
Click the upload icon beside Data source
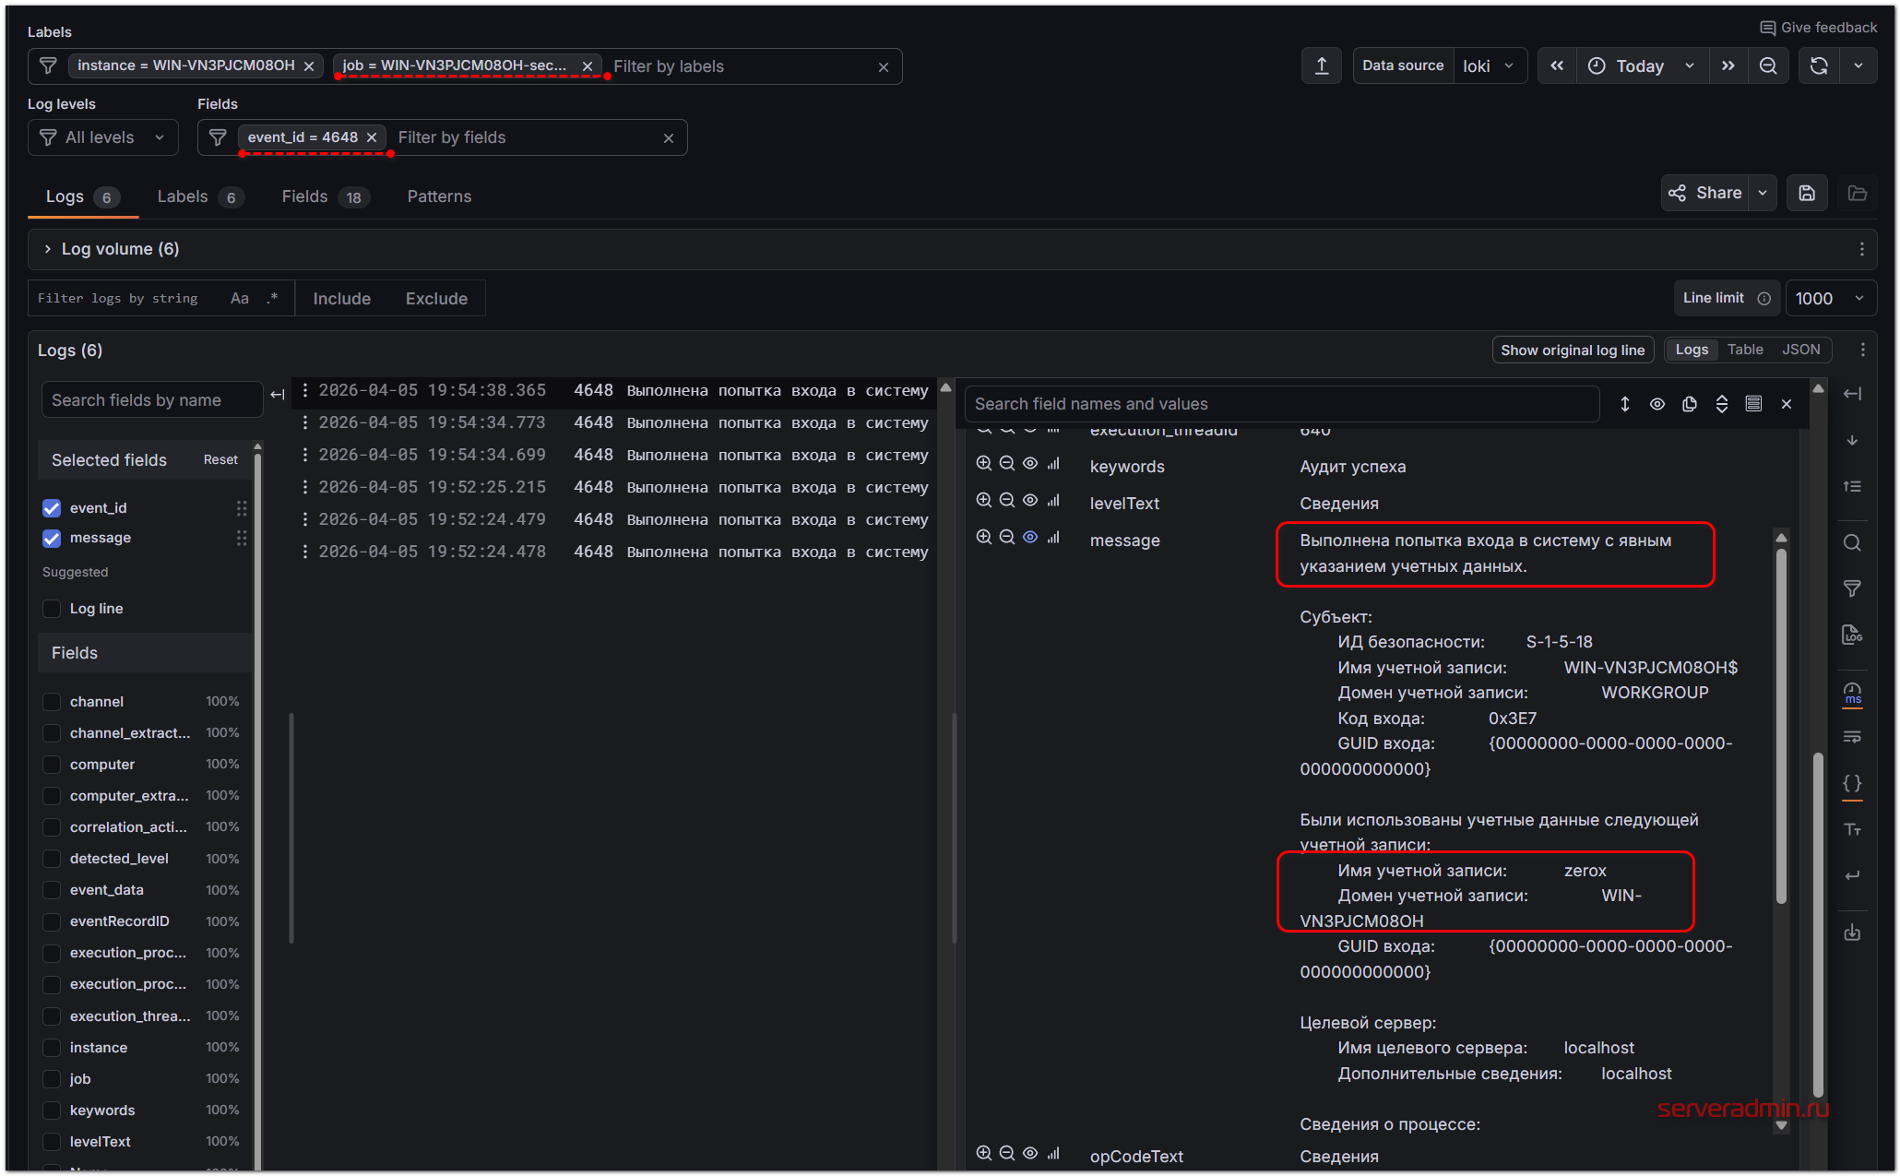tap(1321, 66)
